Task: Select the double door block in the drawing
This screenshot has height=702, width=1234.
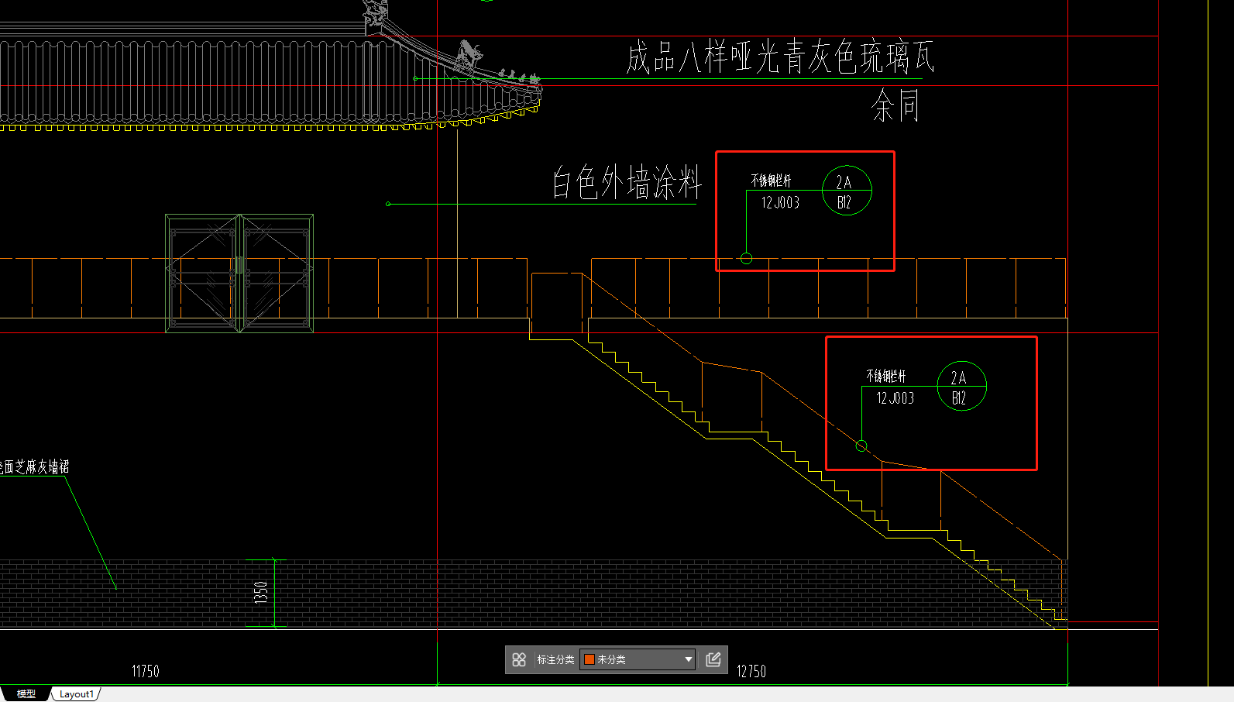Action: (x=239, y=274)
